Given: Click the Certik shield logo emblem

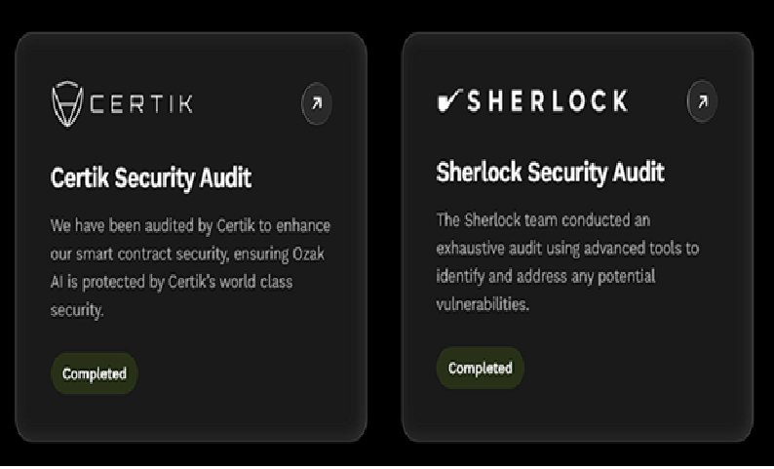Looking at the screenshot, I should 69,102.
